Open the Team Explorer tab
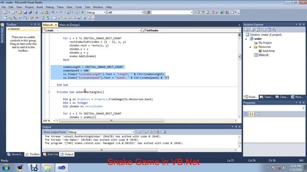Image resolution: width=307 pixels, height=172 pixels. (266, 97)
